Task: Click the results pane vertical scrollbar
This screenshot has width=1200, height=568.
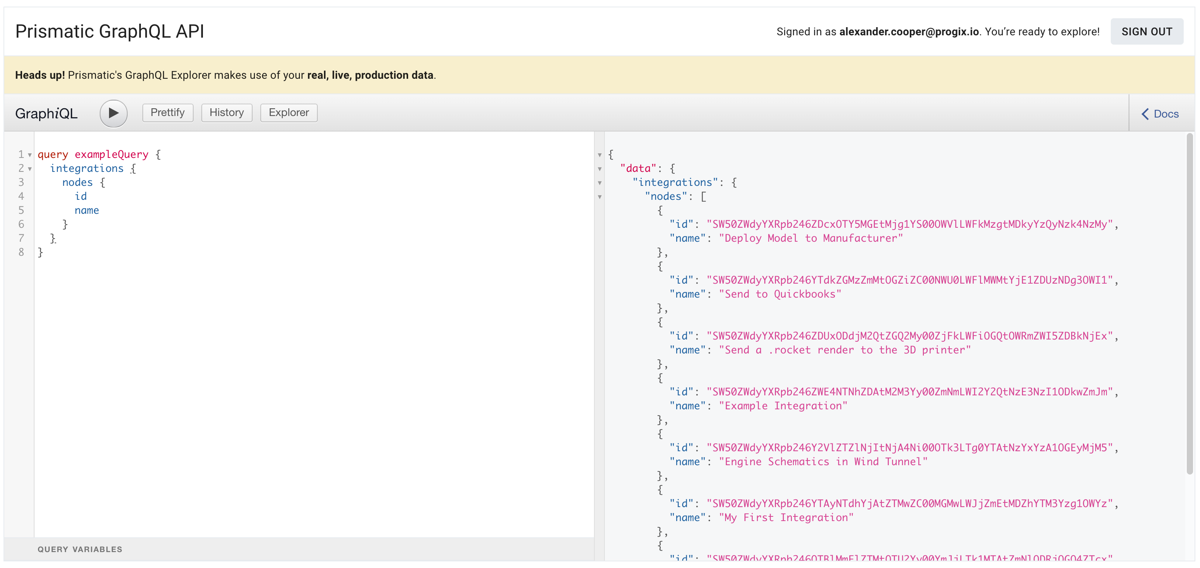Action: click(x=1190, y=304)
